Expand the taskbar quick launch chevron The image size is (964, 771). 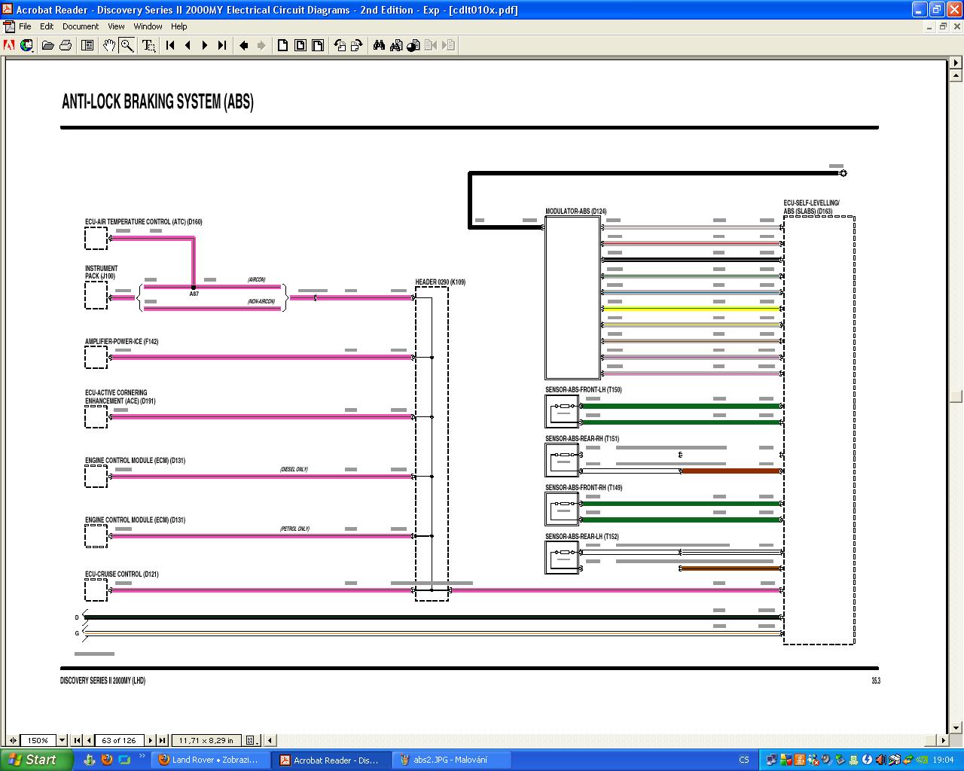pos(142,756)
